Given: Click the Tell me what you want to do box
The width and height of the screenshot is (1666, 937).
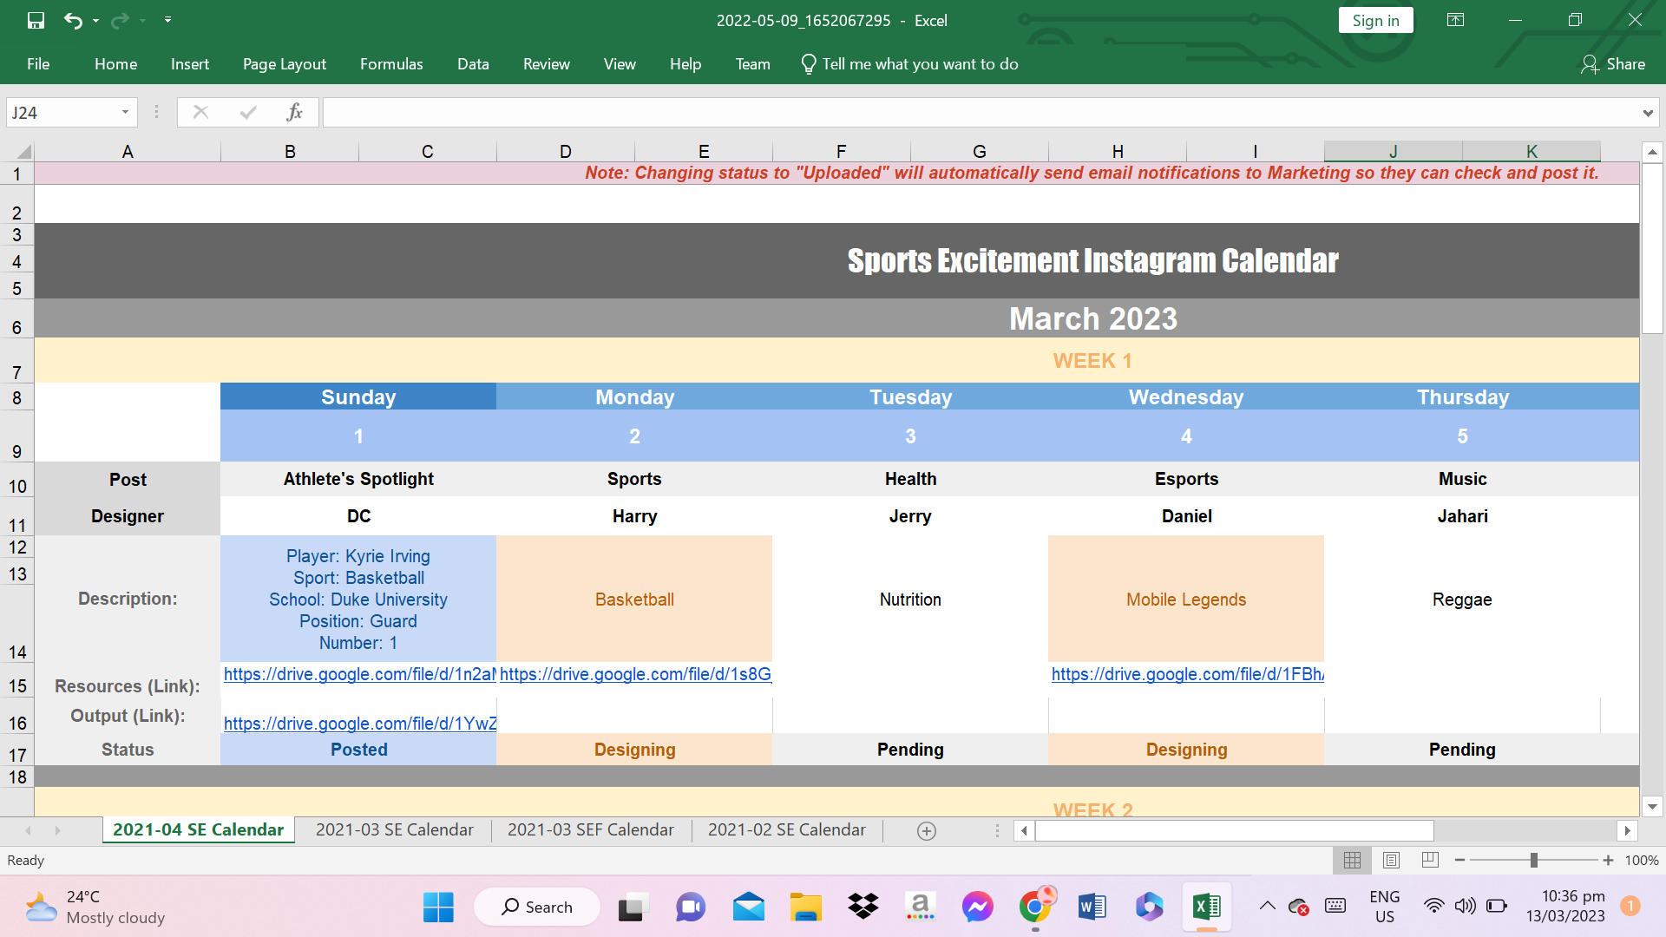Looking at the screenshot, I should 909,64.
